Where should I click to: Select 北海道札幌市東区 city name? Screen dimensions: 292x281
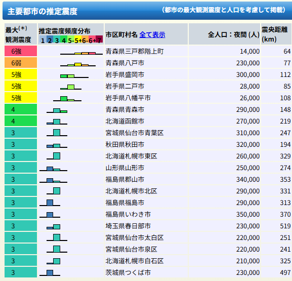coord(131,156)
